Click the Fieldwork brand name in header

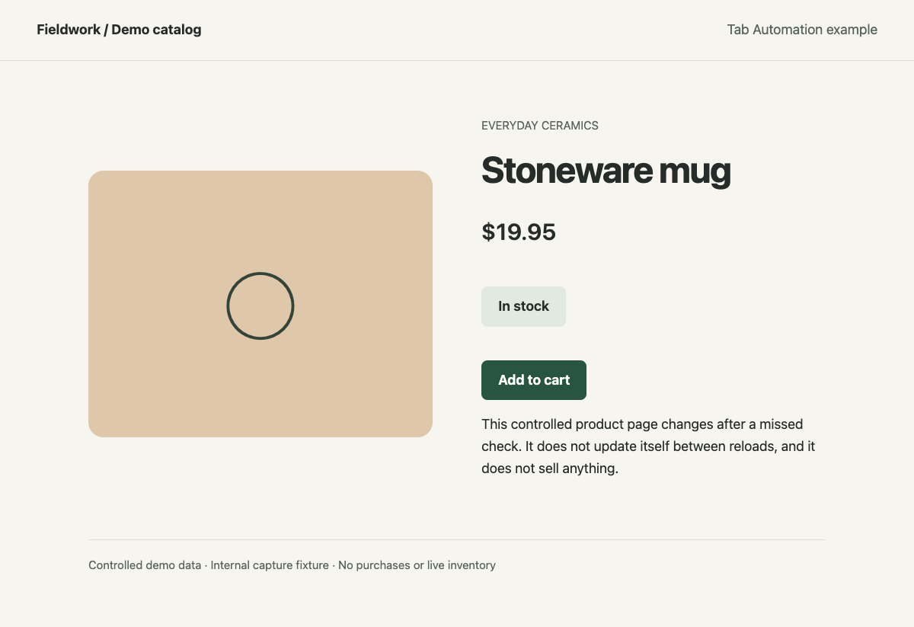click(68, 30)
